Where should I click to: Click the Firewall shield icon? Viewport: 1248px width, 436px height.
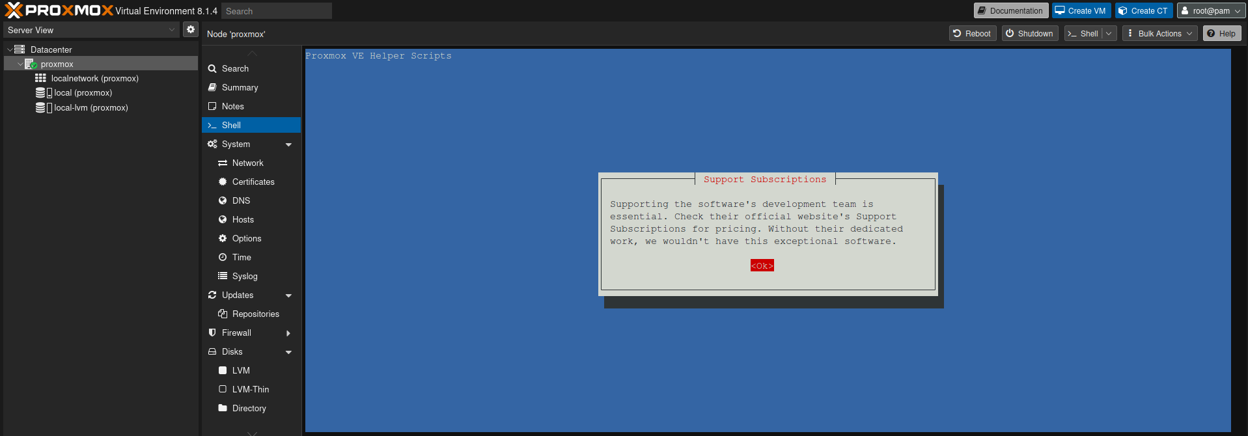tap(212, 333)
